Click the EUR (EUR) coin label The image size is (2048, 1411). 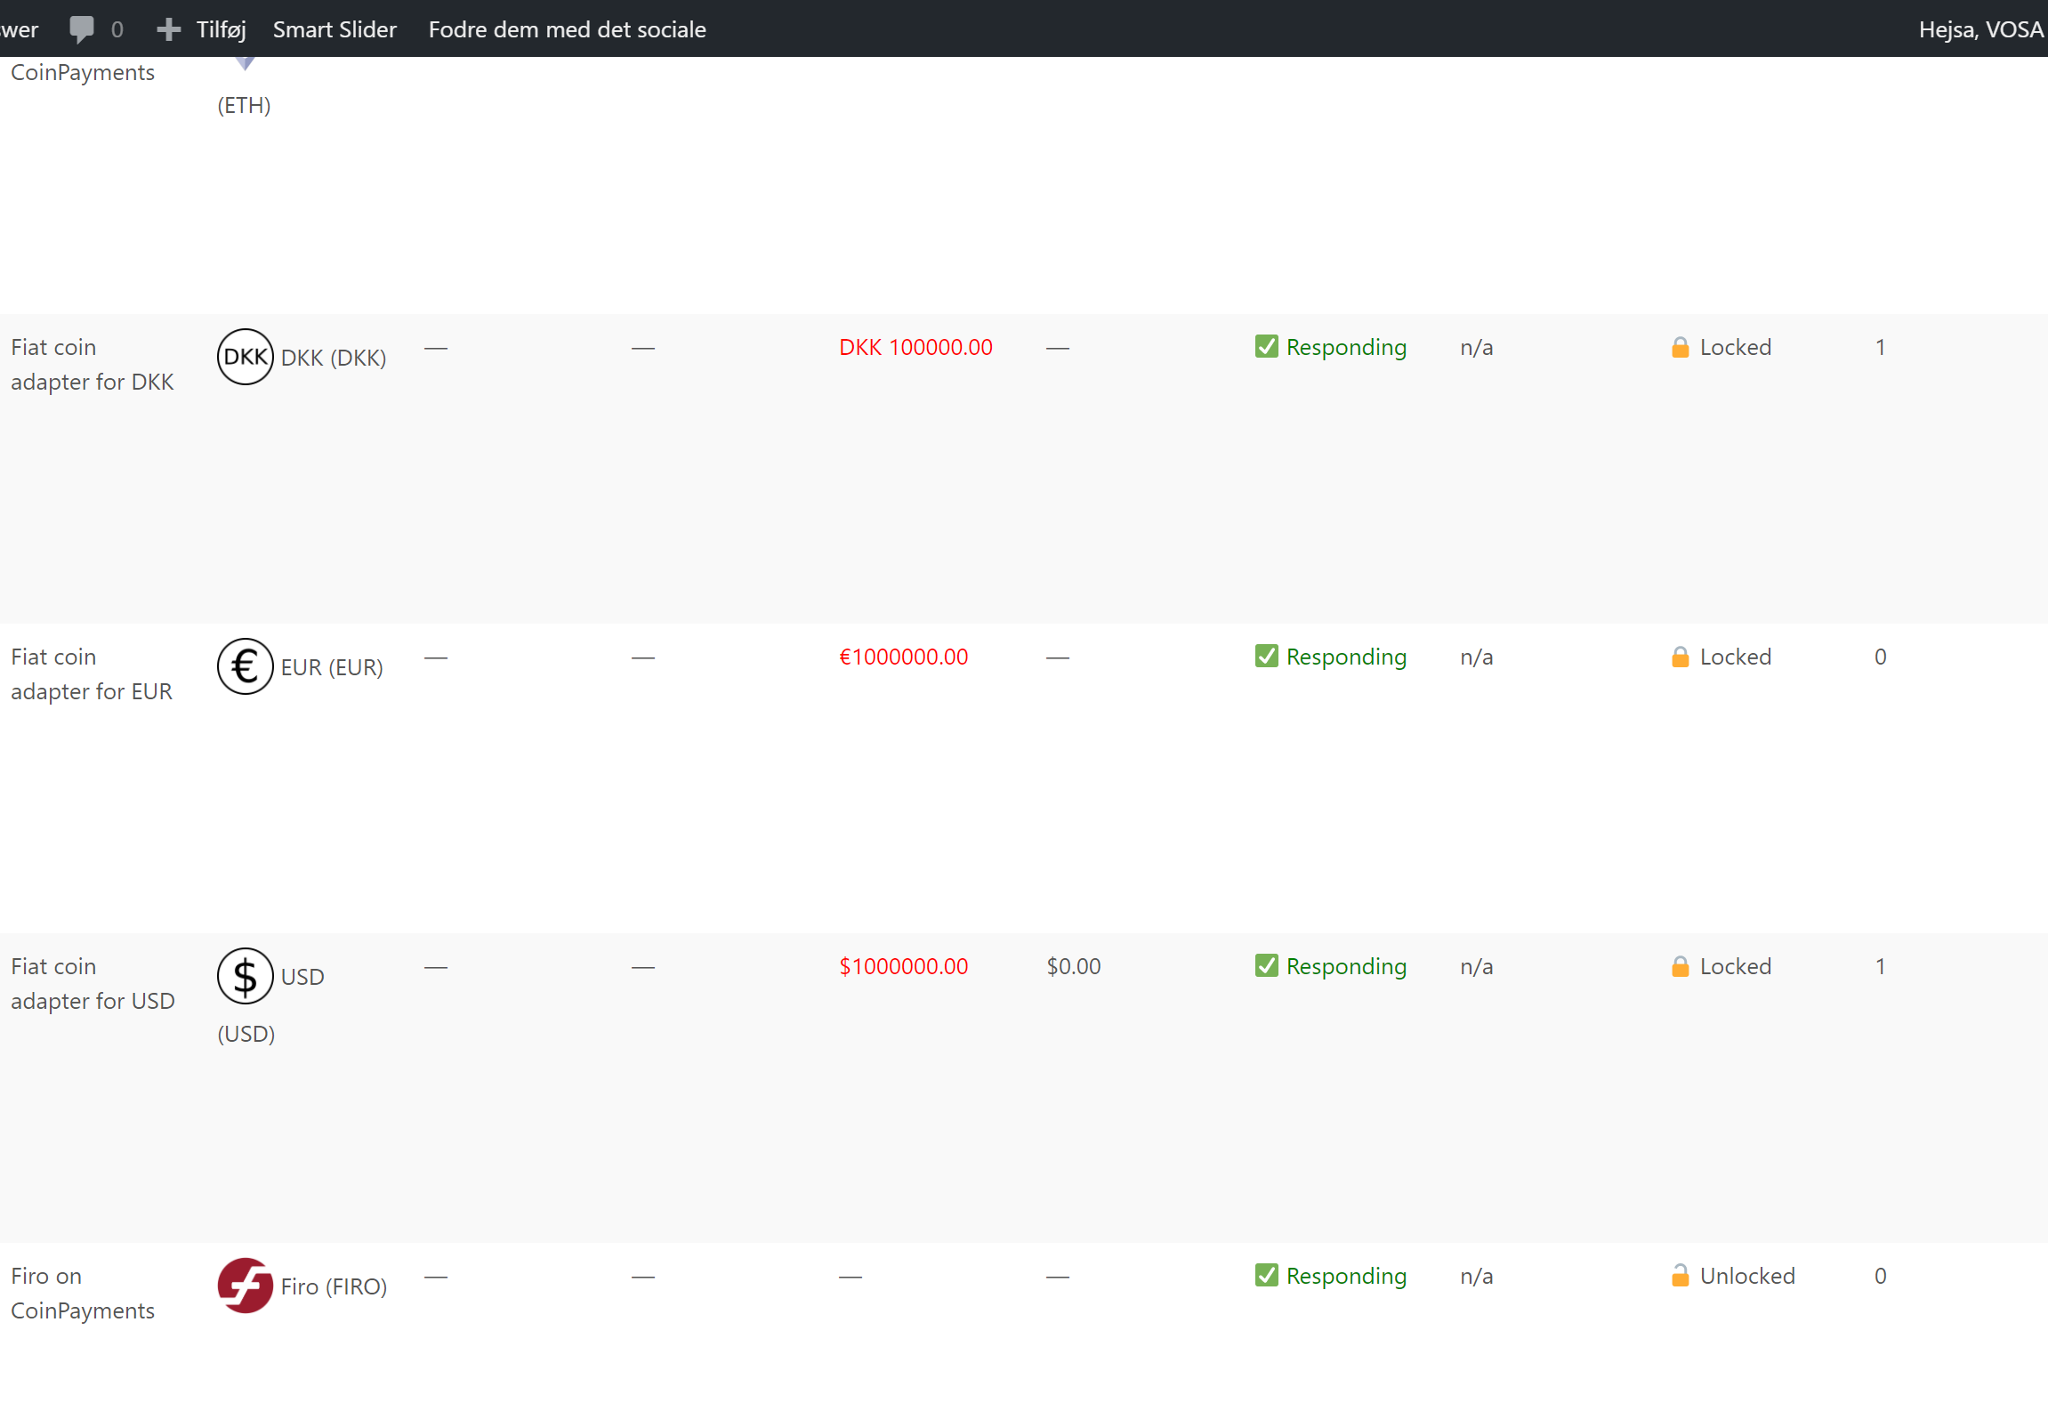(x=332, y=667)
